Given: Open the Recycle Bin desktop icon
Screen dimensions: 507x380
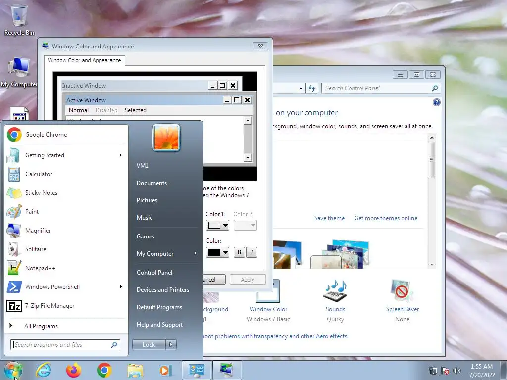Looking at the screenshot, I should pyautogui.click(x=19, y=19).
